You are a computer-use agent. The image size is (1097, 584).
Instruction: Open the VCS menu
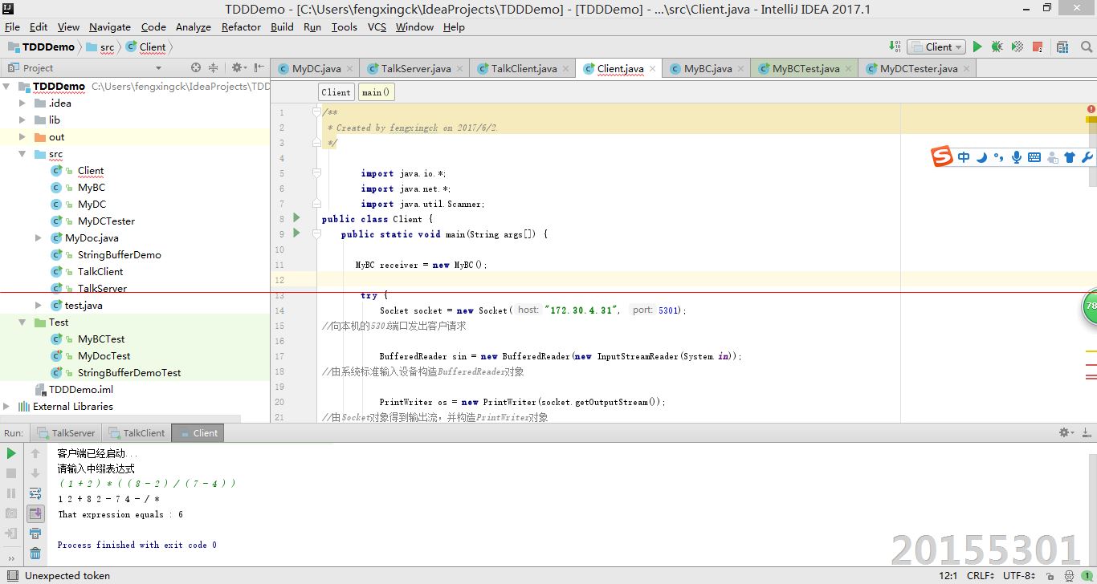click(x=377, y=26)
